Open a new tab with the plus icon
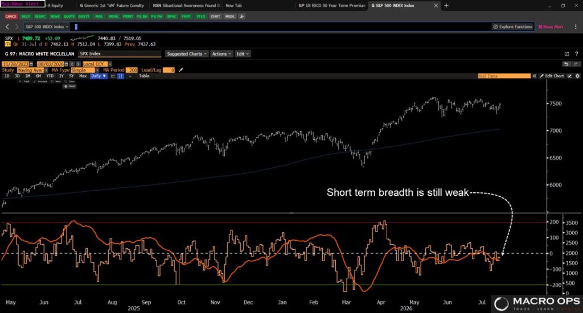This screenshot has height=313, width=583. pyautogui.click(x=446, y=6)
